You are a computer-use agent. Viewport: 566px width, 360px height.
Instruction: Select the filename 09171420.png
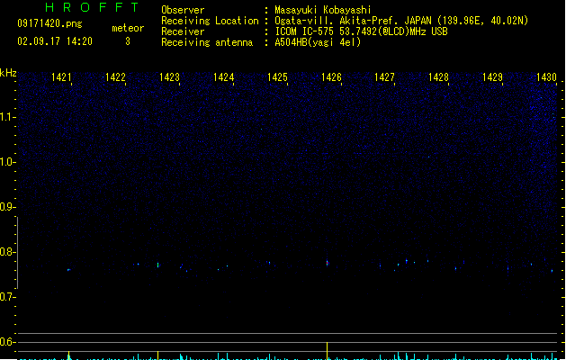tap(49, 23)
